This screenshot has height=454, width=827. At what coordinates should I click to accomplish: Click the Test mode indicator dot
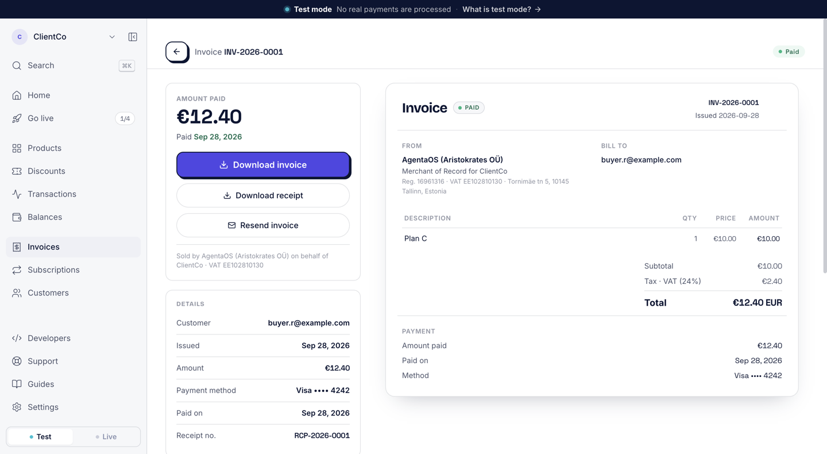287,9
